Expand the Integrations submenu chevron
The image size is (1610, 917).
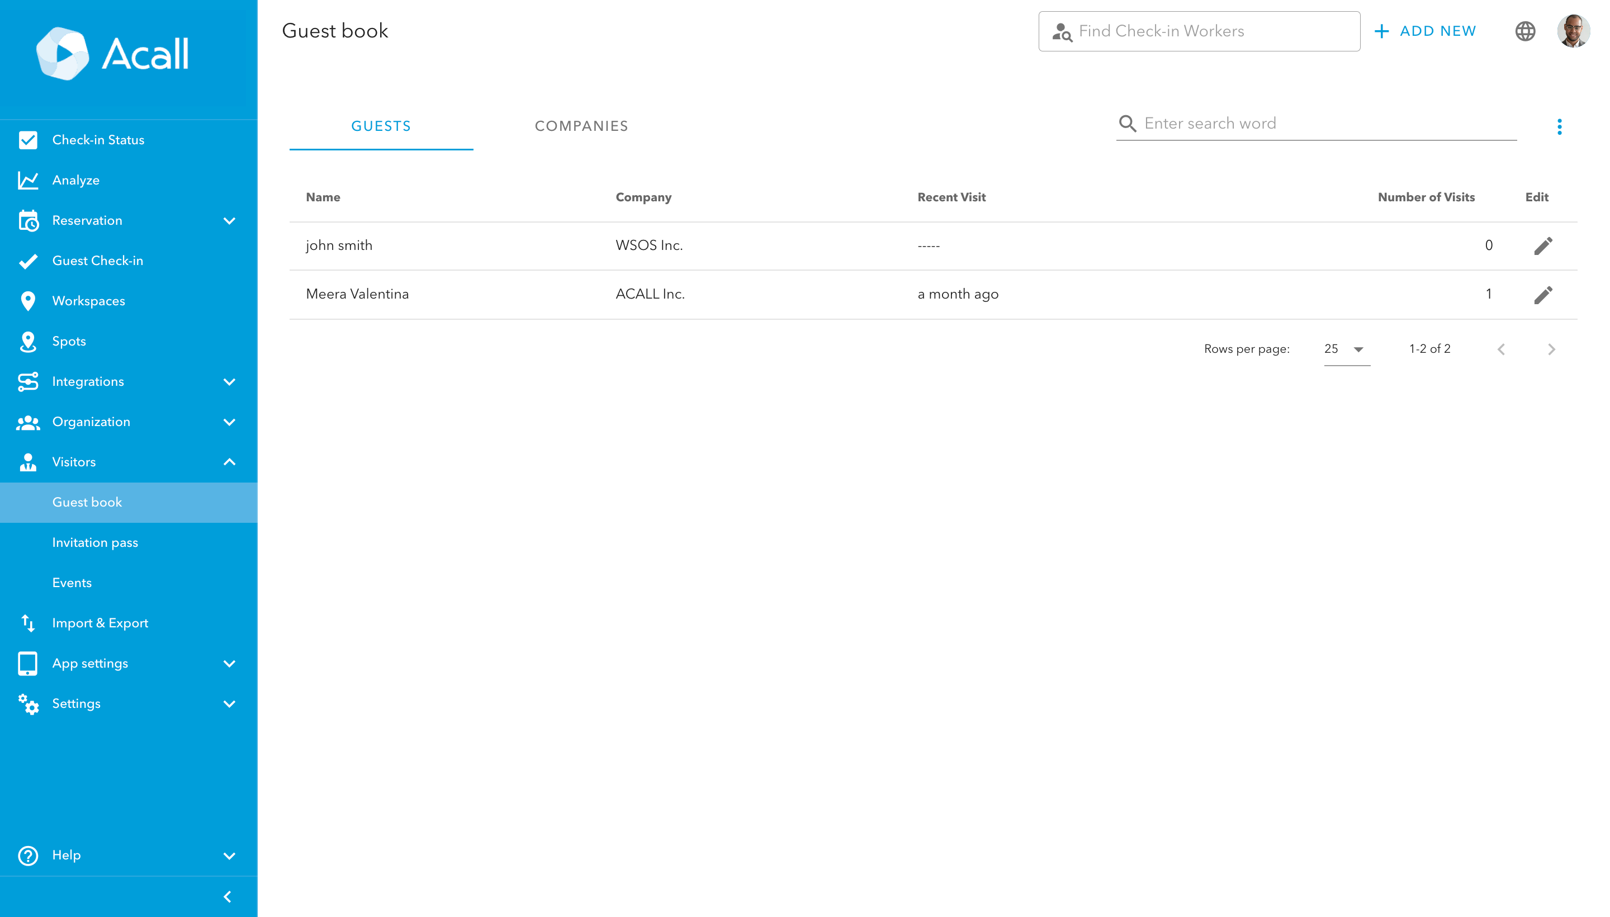click(229, 382)
